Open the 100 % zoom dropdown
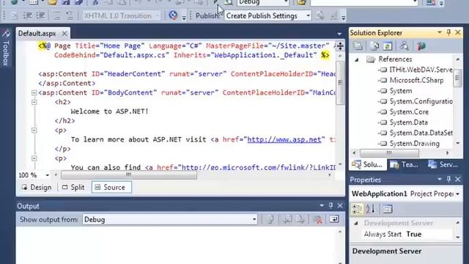469x264 pixels. pos(47,175)
